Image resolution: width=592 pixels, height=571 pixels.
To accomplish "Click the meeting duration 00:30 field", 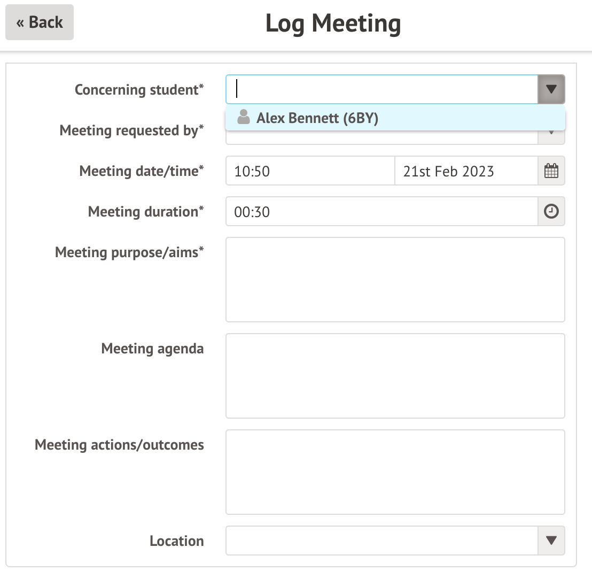I will (381, 212).
